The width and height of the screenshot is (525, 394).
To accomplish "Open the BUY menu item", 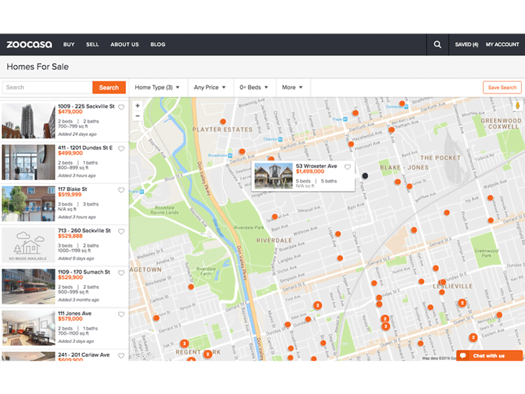I will 69,45.
